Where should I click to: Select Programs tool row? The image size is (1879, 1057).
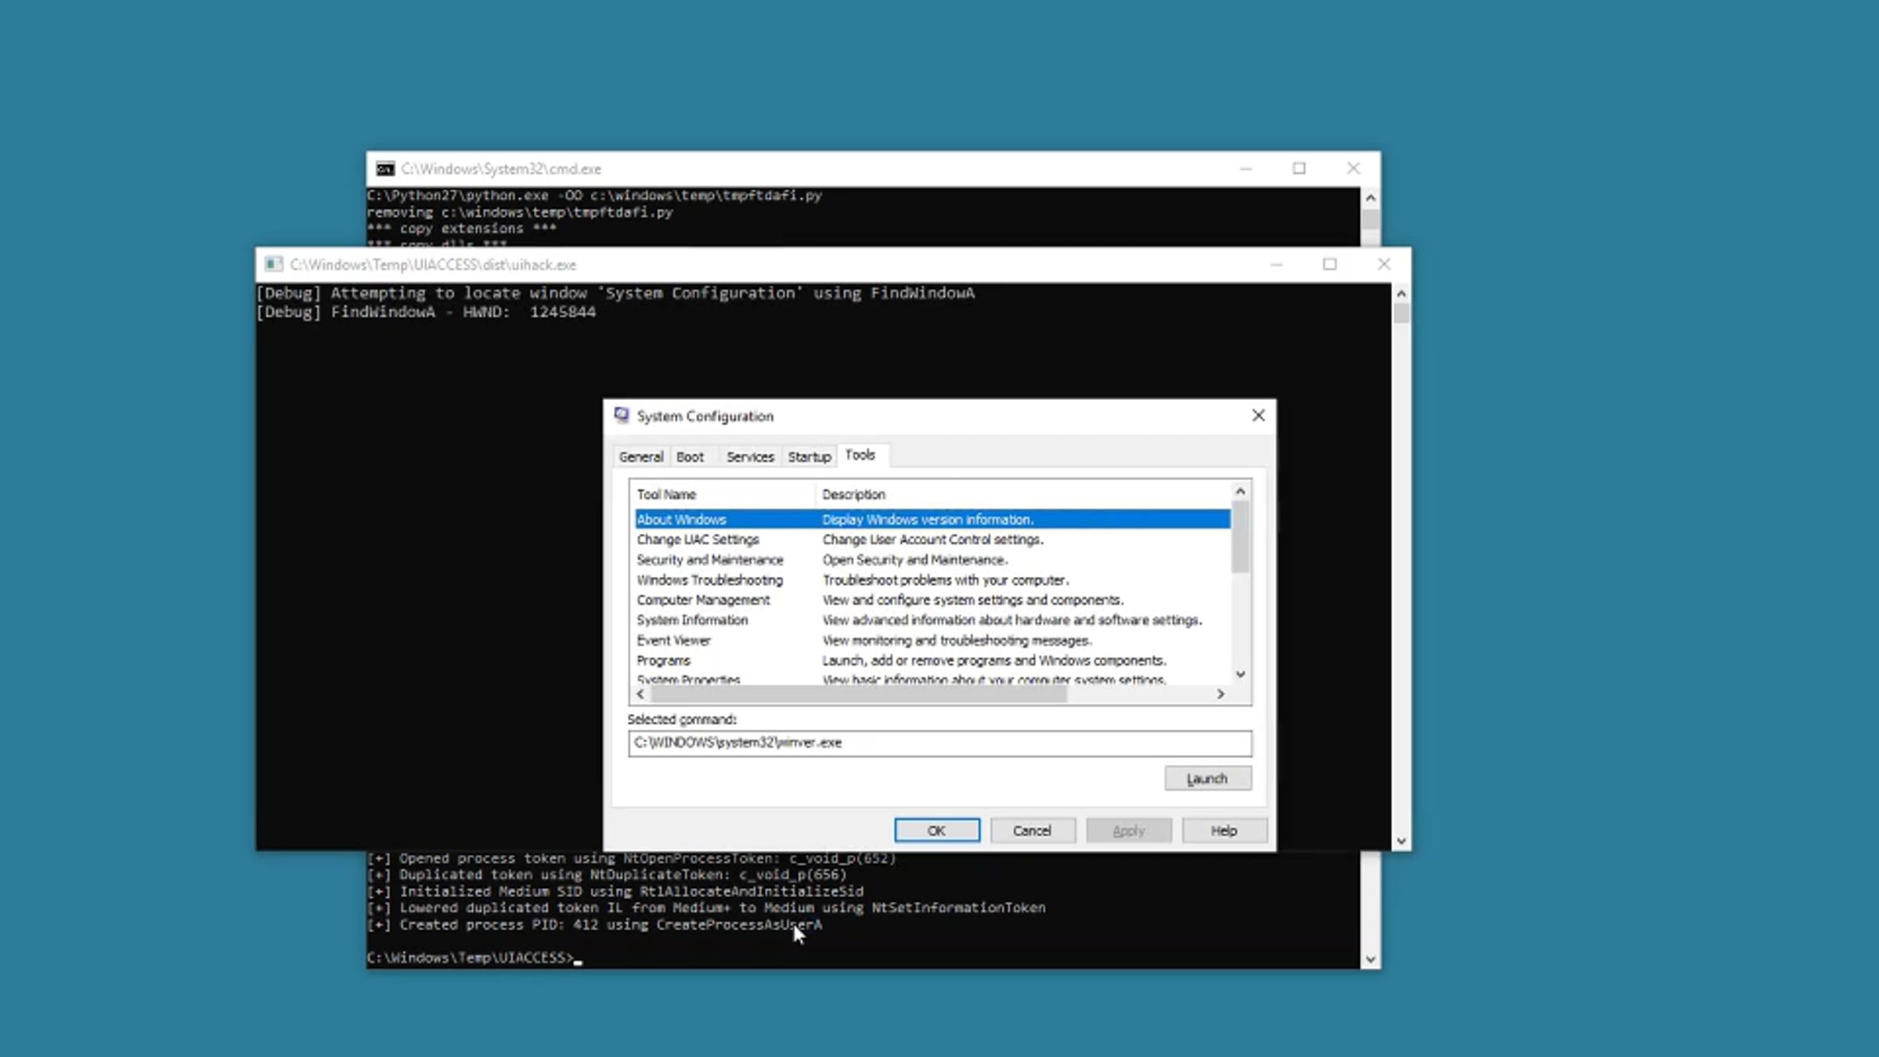[x=932, y=661]
